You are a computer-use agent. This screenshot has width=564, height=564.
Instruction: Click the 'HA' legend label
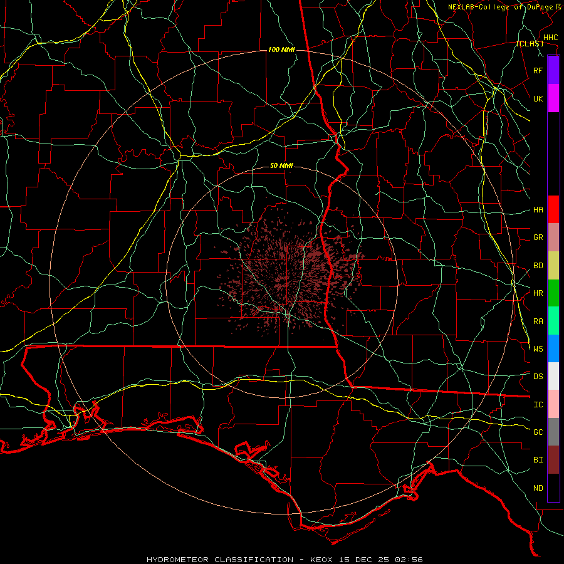pyautogui.click(x=538, y=210)
